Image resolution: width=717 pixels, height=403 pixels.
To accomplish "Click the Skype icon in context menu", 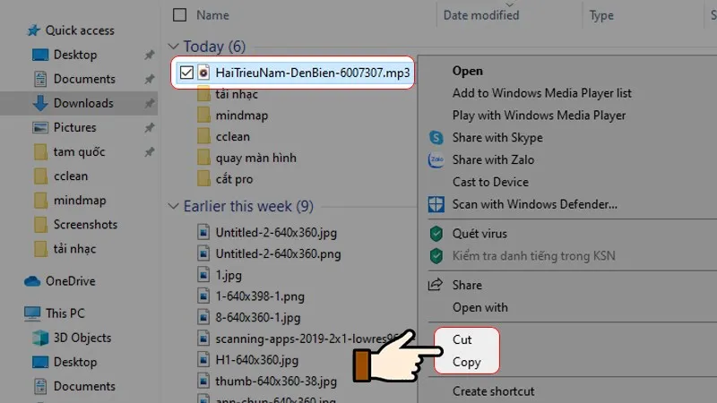I will tap(436, 138).
